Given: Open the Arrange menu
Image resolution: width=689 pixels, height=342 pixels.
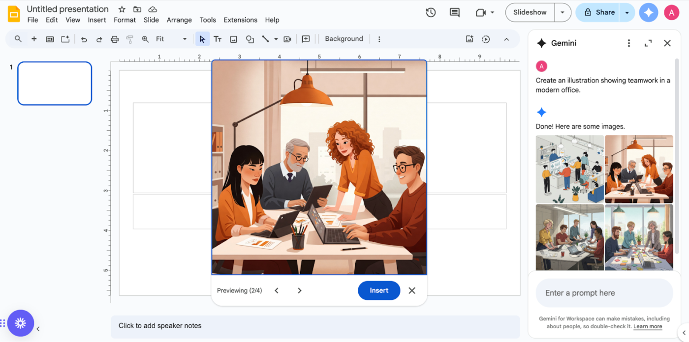Looking at the screenshot, I should click(179, 20).
